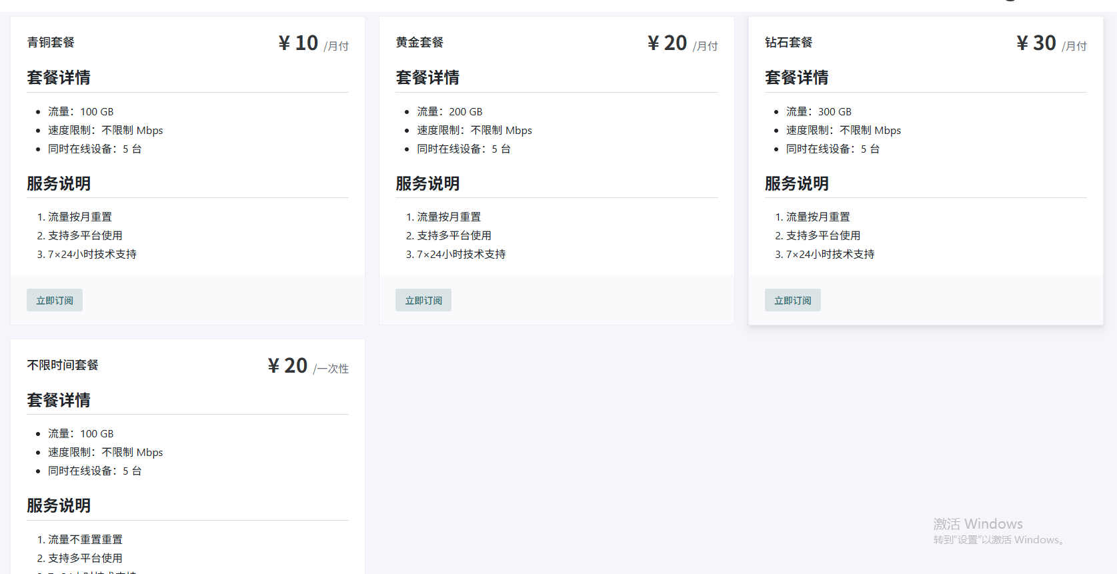Click 立即订阅 button in 青铜套餐 card
Viewport: 1117px width, 574px height.
[55, 301]
